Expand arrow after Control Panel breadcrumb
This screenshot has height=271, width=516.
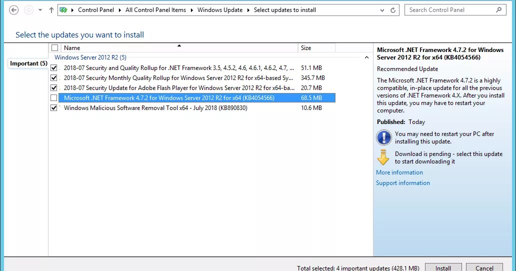120,10
